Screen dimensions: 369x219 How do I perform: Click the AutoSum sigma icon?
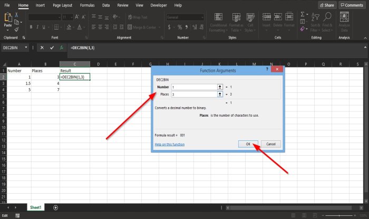pyautogui.click(x=303, y=14)
